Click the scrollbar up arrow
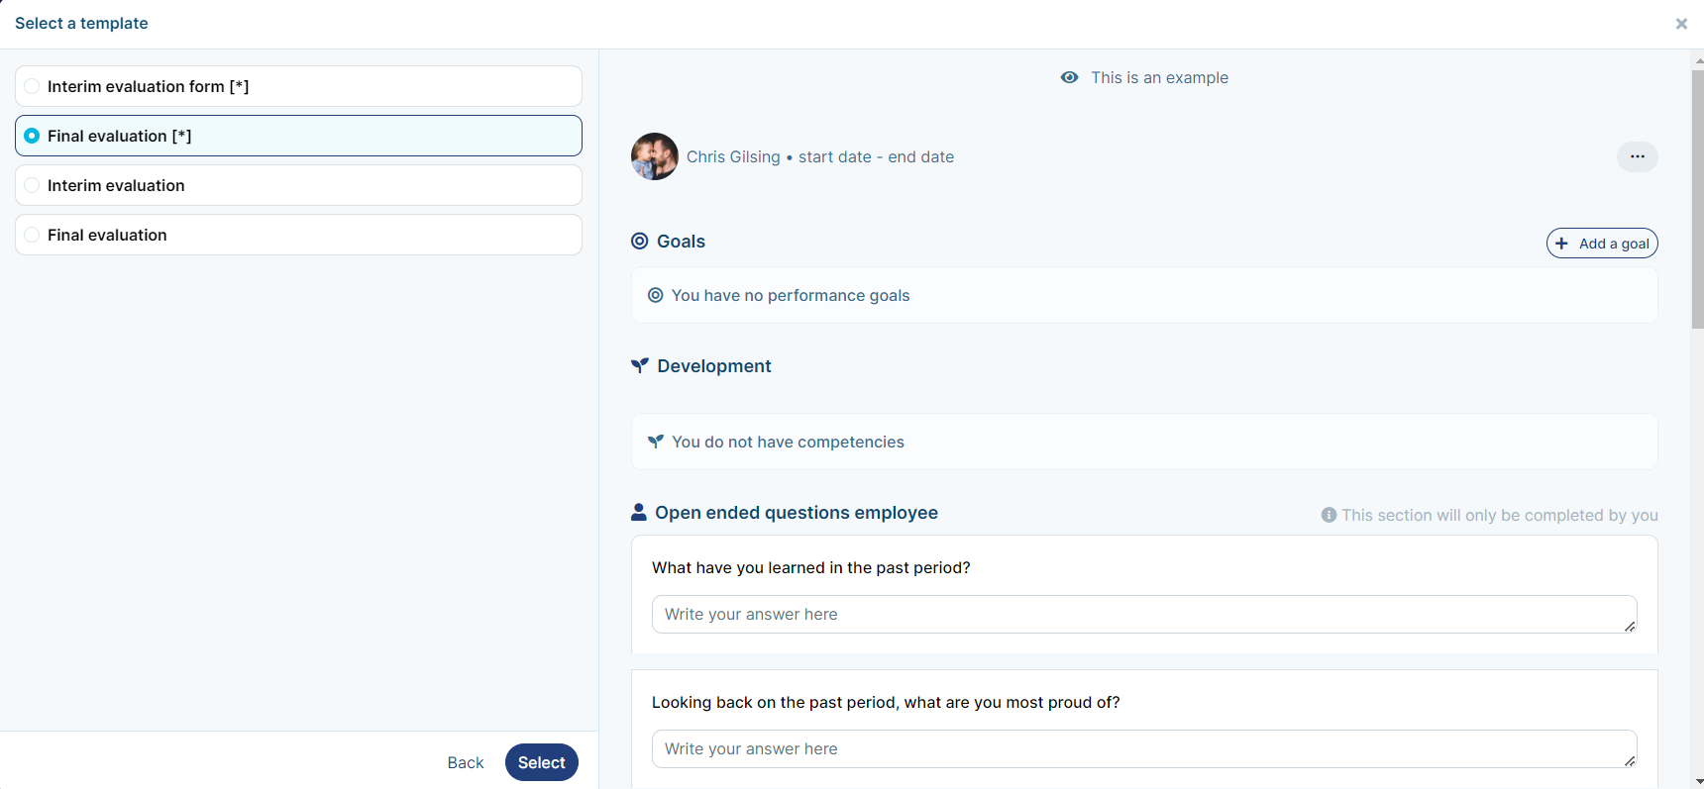This screenshot has width=1704, height=789. pos(1698,59)
